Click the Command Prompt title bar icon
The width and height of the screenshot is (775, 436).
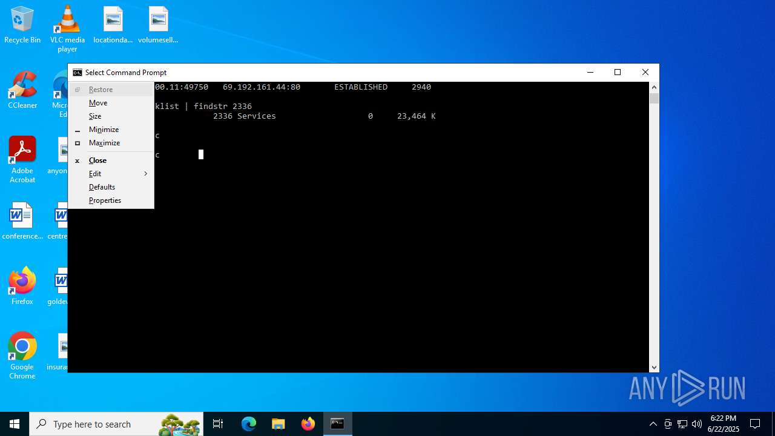(77, 73)
